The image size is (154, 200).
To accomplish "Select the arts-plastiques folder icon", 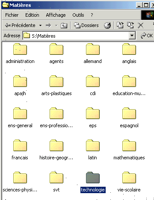I will click(56, 81).
